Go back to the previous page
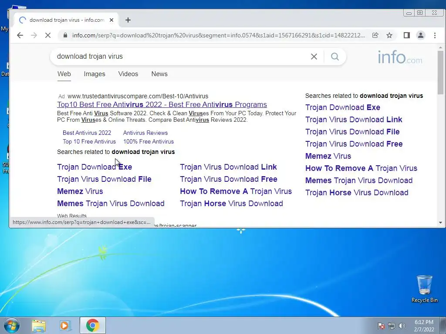Screen dimensions: 446x334 tap(20, 35)
